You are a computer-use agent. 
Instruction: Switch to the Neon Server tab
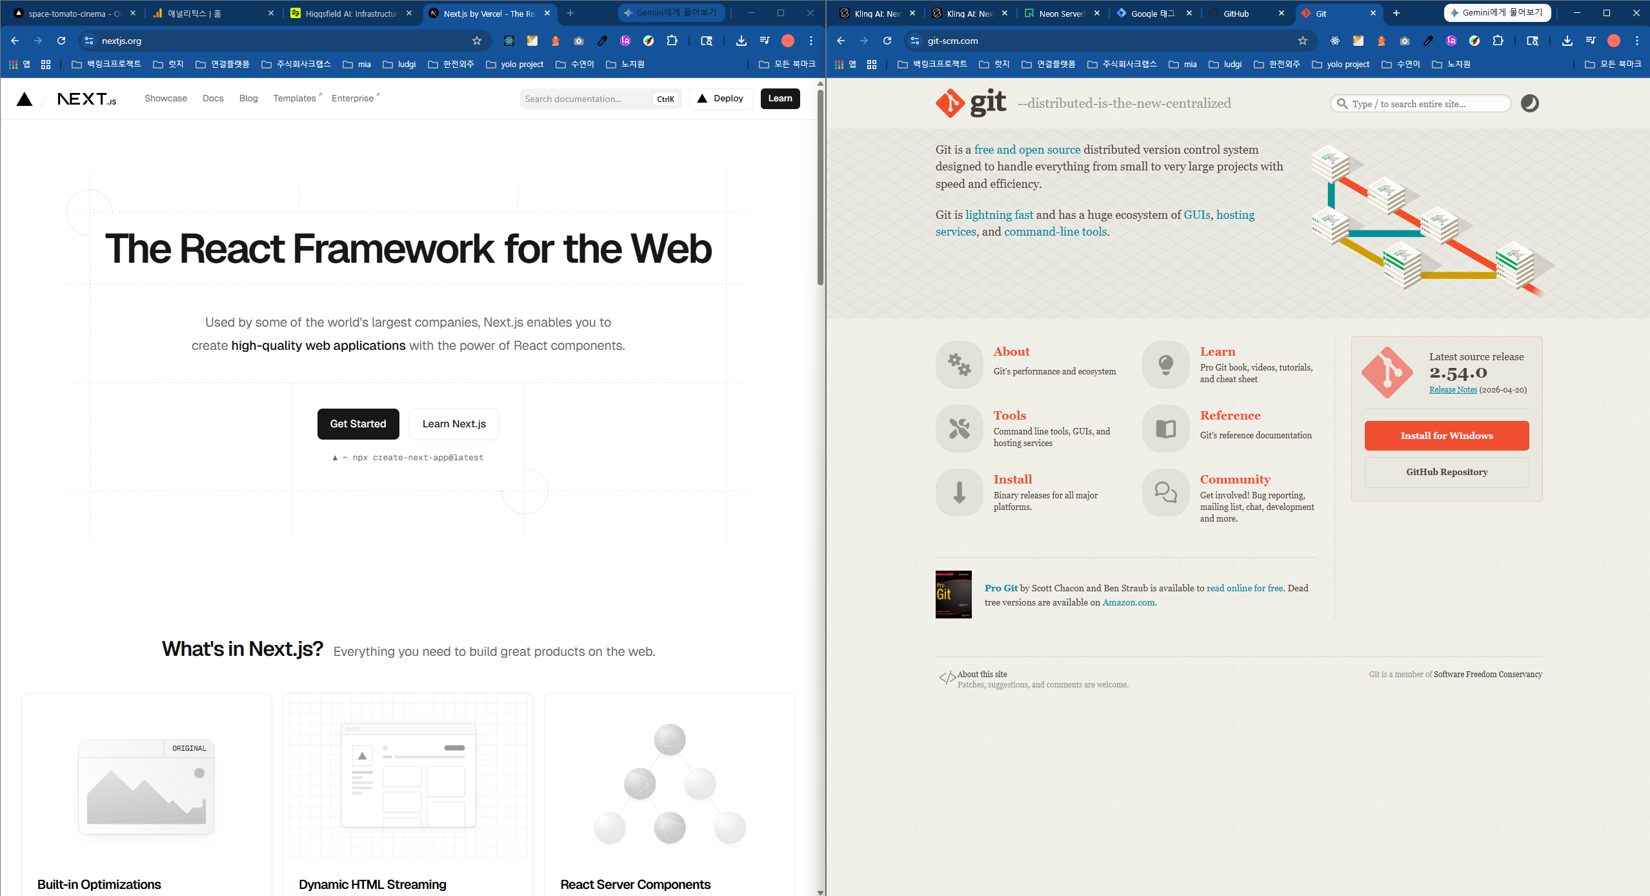[x=1062, y=14]
